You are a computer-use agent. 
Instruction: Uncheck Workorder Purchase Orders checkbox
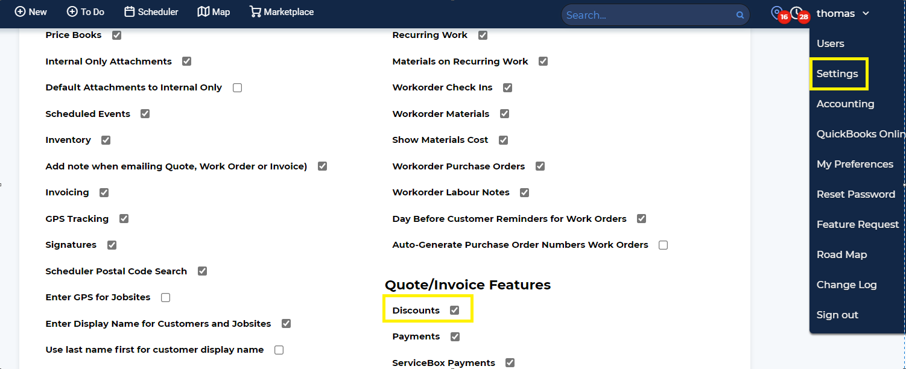tap(540, 166)
